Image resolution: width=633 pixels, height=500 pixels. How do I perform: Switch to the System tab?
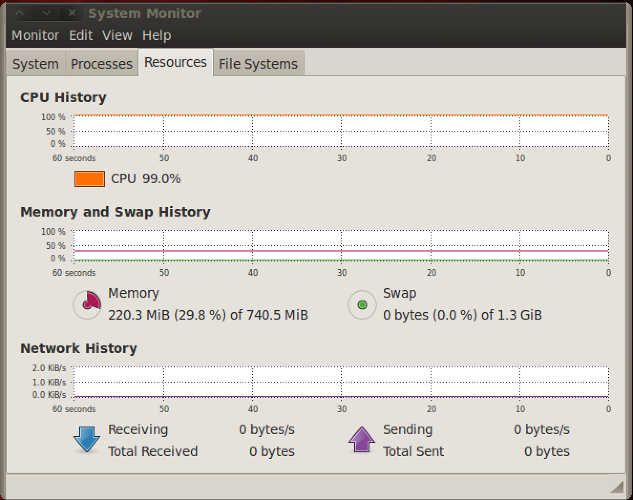point(36,64)
